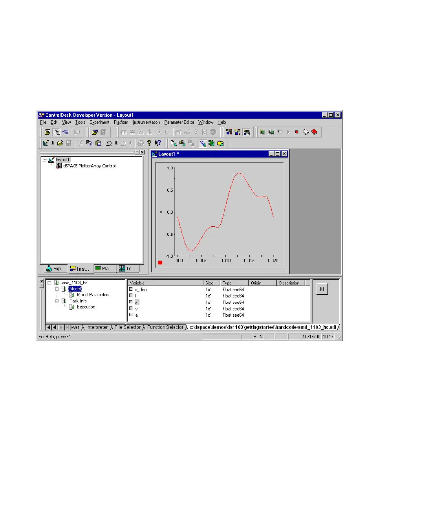
Task: Click the green animation mode icon
Action: point(212,143)
